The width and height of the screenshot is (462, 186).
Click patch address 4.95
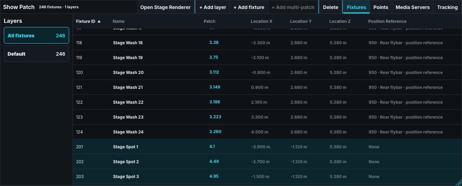[x=214, y=176]
